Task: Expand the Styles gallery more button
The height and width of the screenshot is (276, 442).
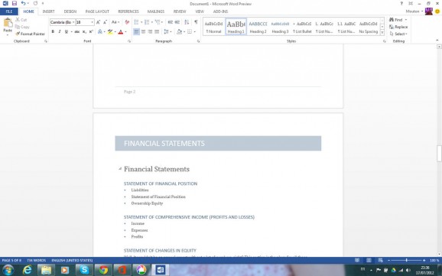Action: [x=382, y=33]
